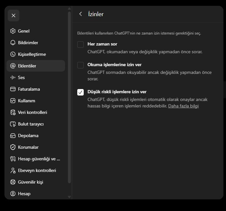Image resolution: width=226 pixels, height=211 pixels.
Task: Click the 'Her zaman sor' label text
Action: coord(102,44)
